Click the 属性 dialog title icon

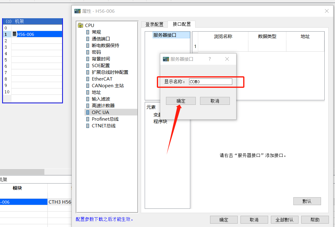click(77, 11)
